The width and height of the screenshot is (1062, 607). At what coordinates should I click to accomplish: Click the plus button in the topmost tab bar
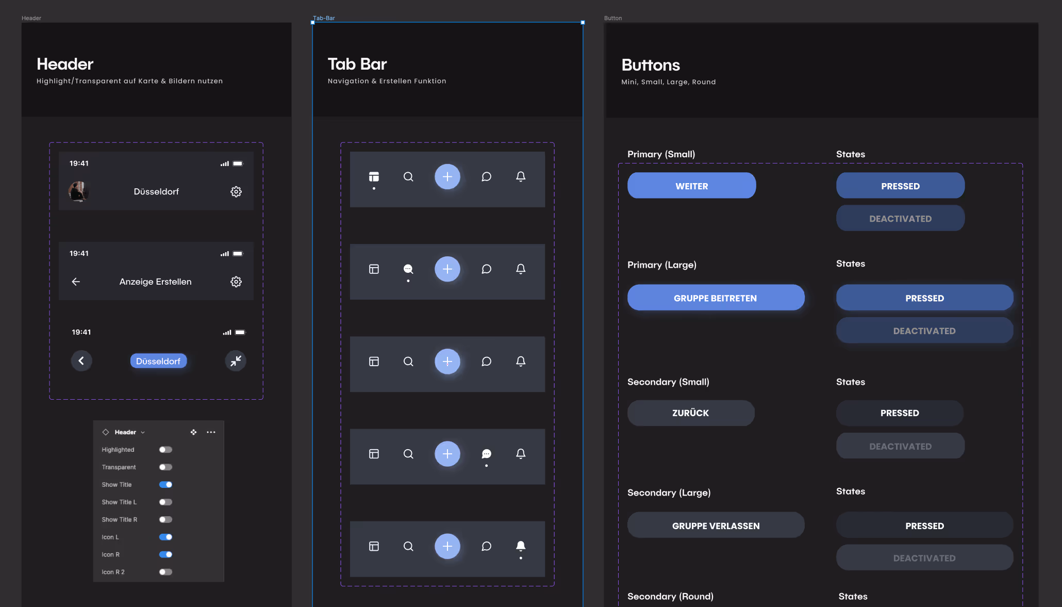point(447,177)
